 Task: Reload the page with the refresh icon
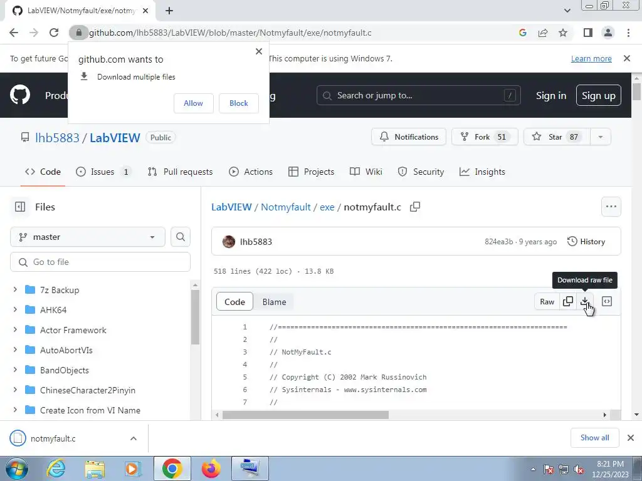click(x=54, y=33)
